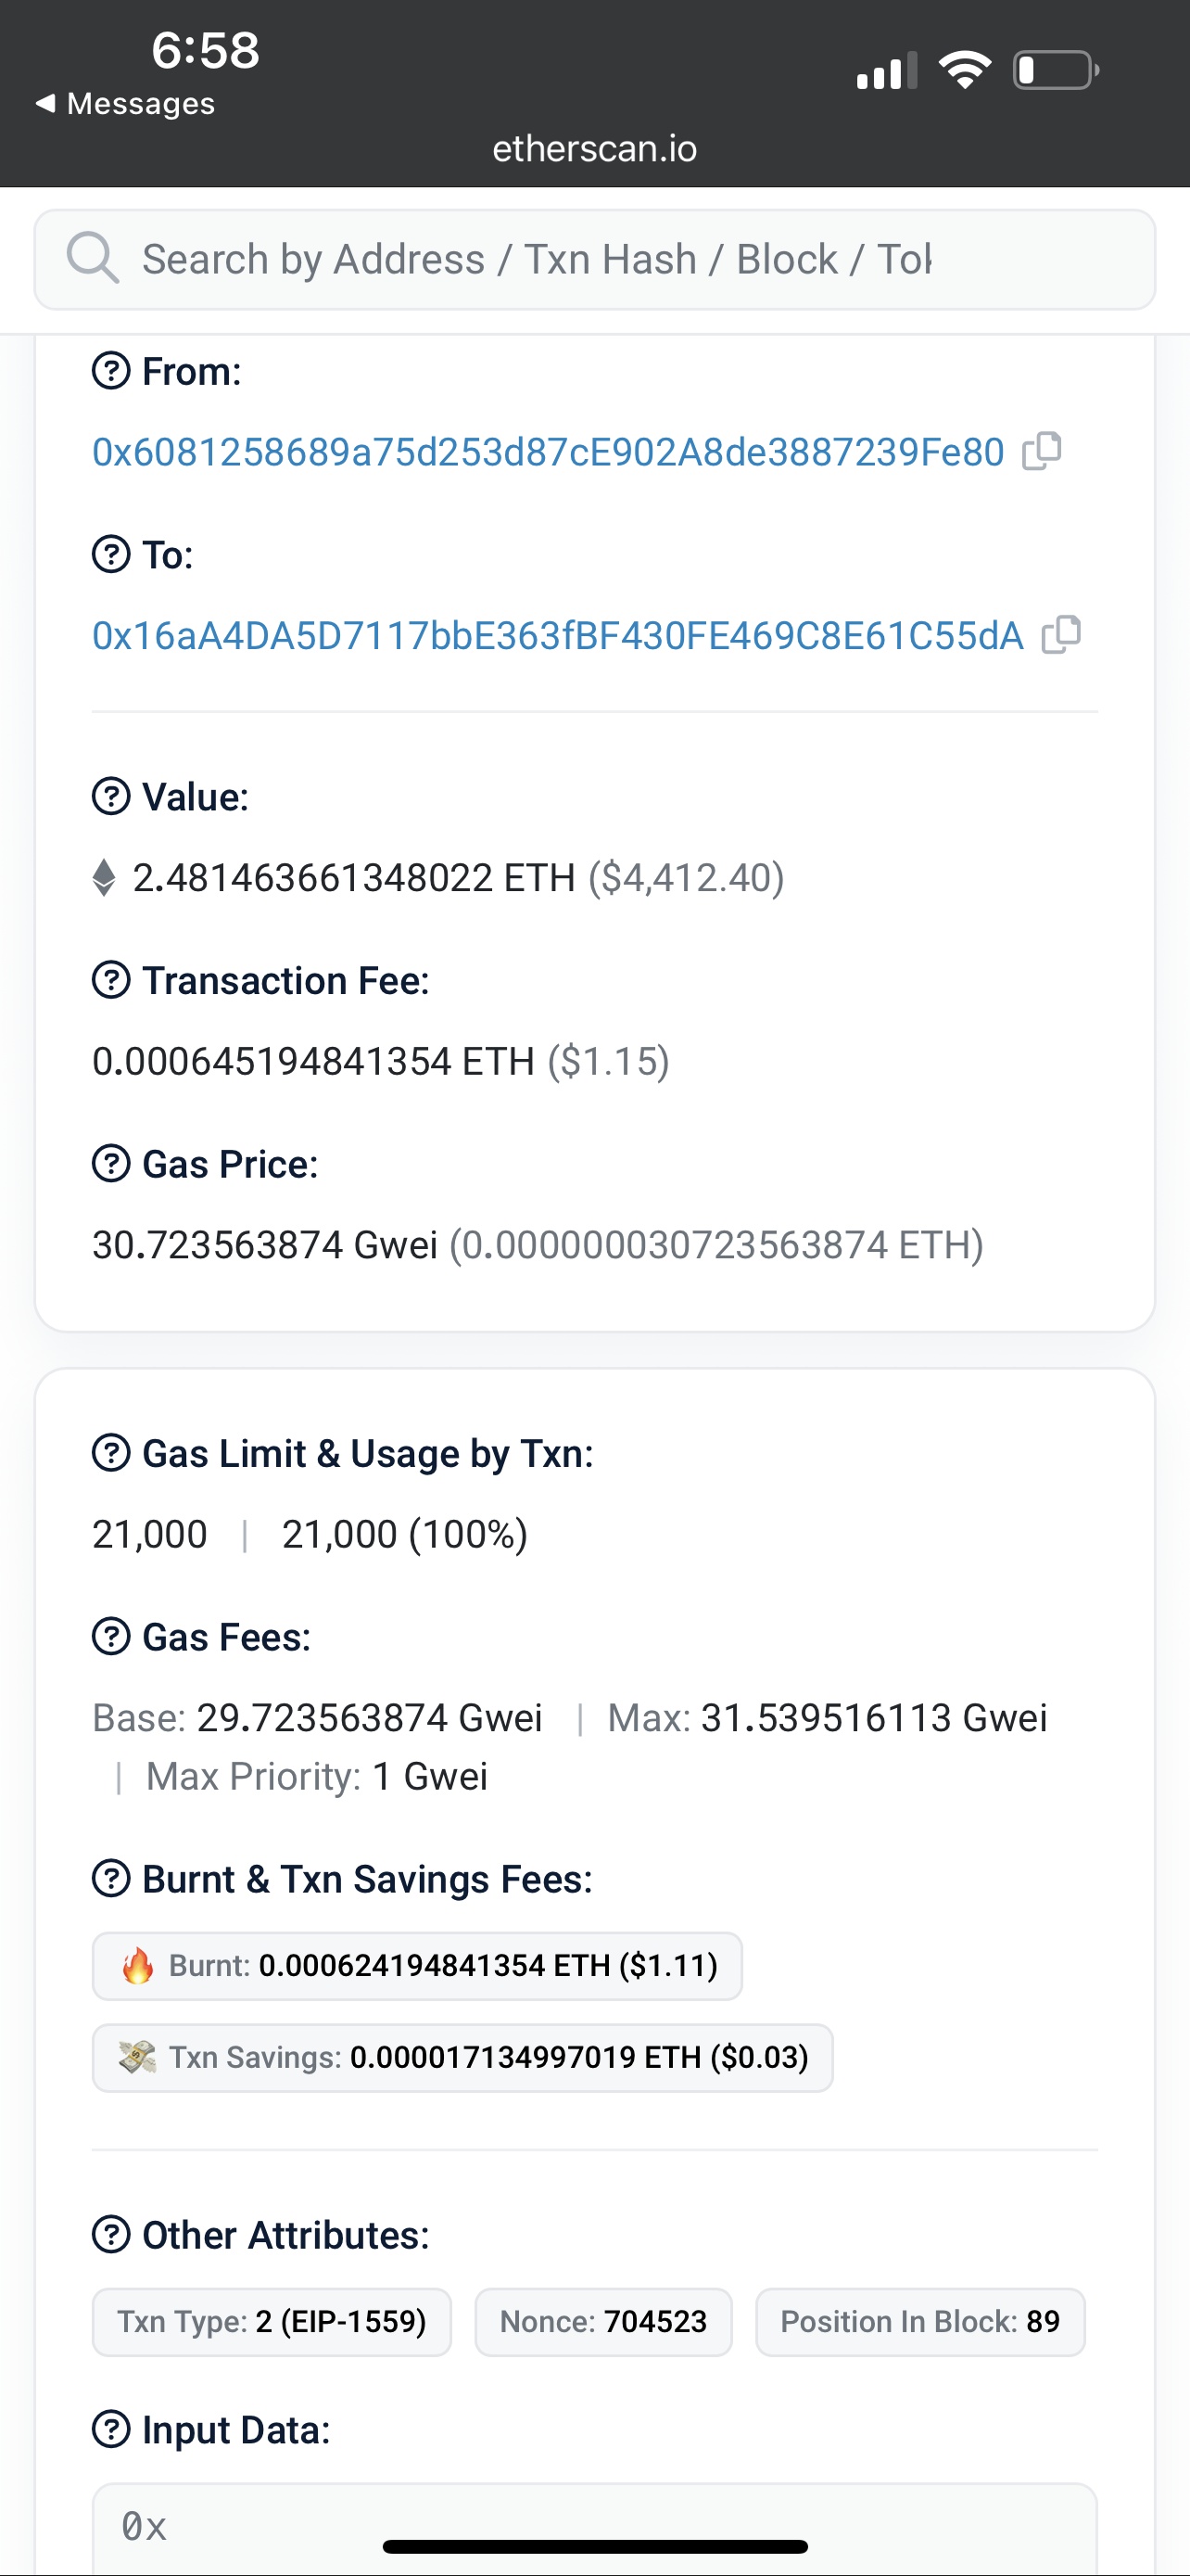Image resolution: width=1190 pixels, height=2576 pixels.
Task: Tap help icon next to Value
Action: (x=111, y=797)
